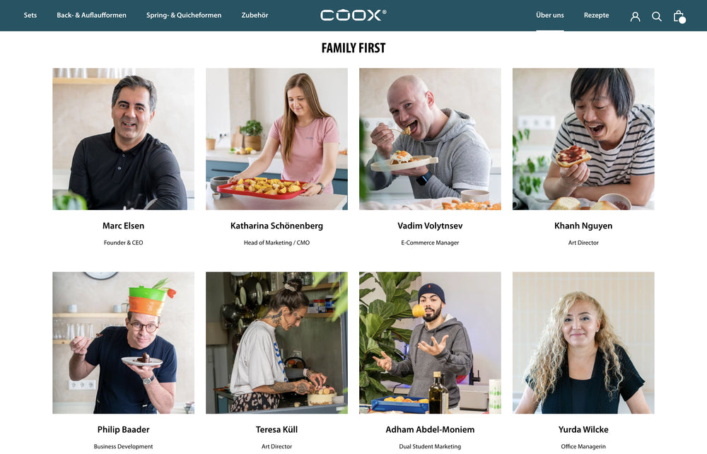Screen dimensions: 707x454
Task: Open Yurda Wilcke's portrait
Action: (x=583, y=343)
